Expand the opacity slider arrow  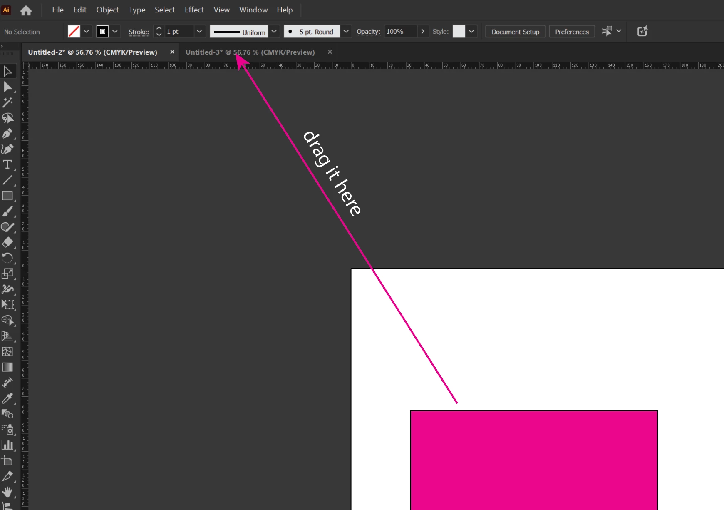click(423, 31)
